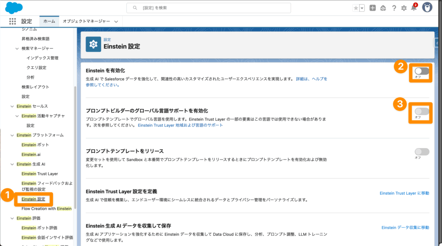Switch to the オブジェクトマネージャー tab

(x=86, y=22)
